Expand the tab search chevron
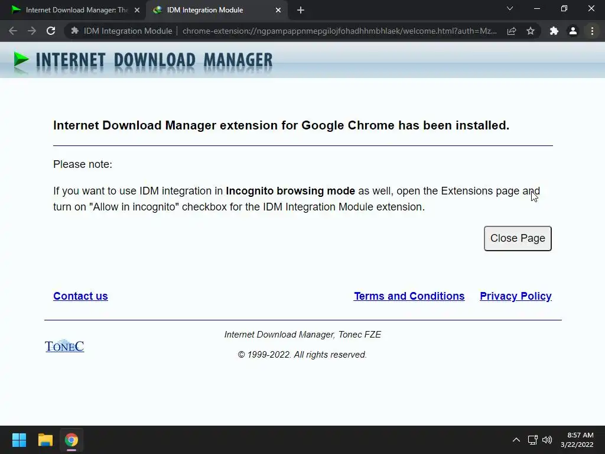The width and height of the screenshot is (605, 454). pyautogui.click(x=510, y=8)
